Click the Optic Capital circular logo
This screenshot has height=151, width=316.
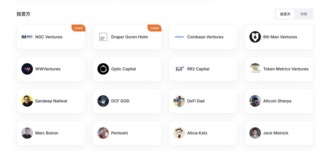103,69
